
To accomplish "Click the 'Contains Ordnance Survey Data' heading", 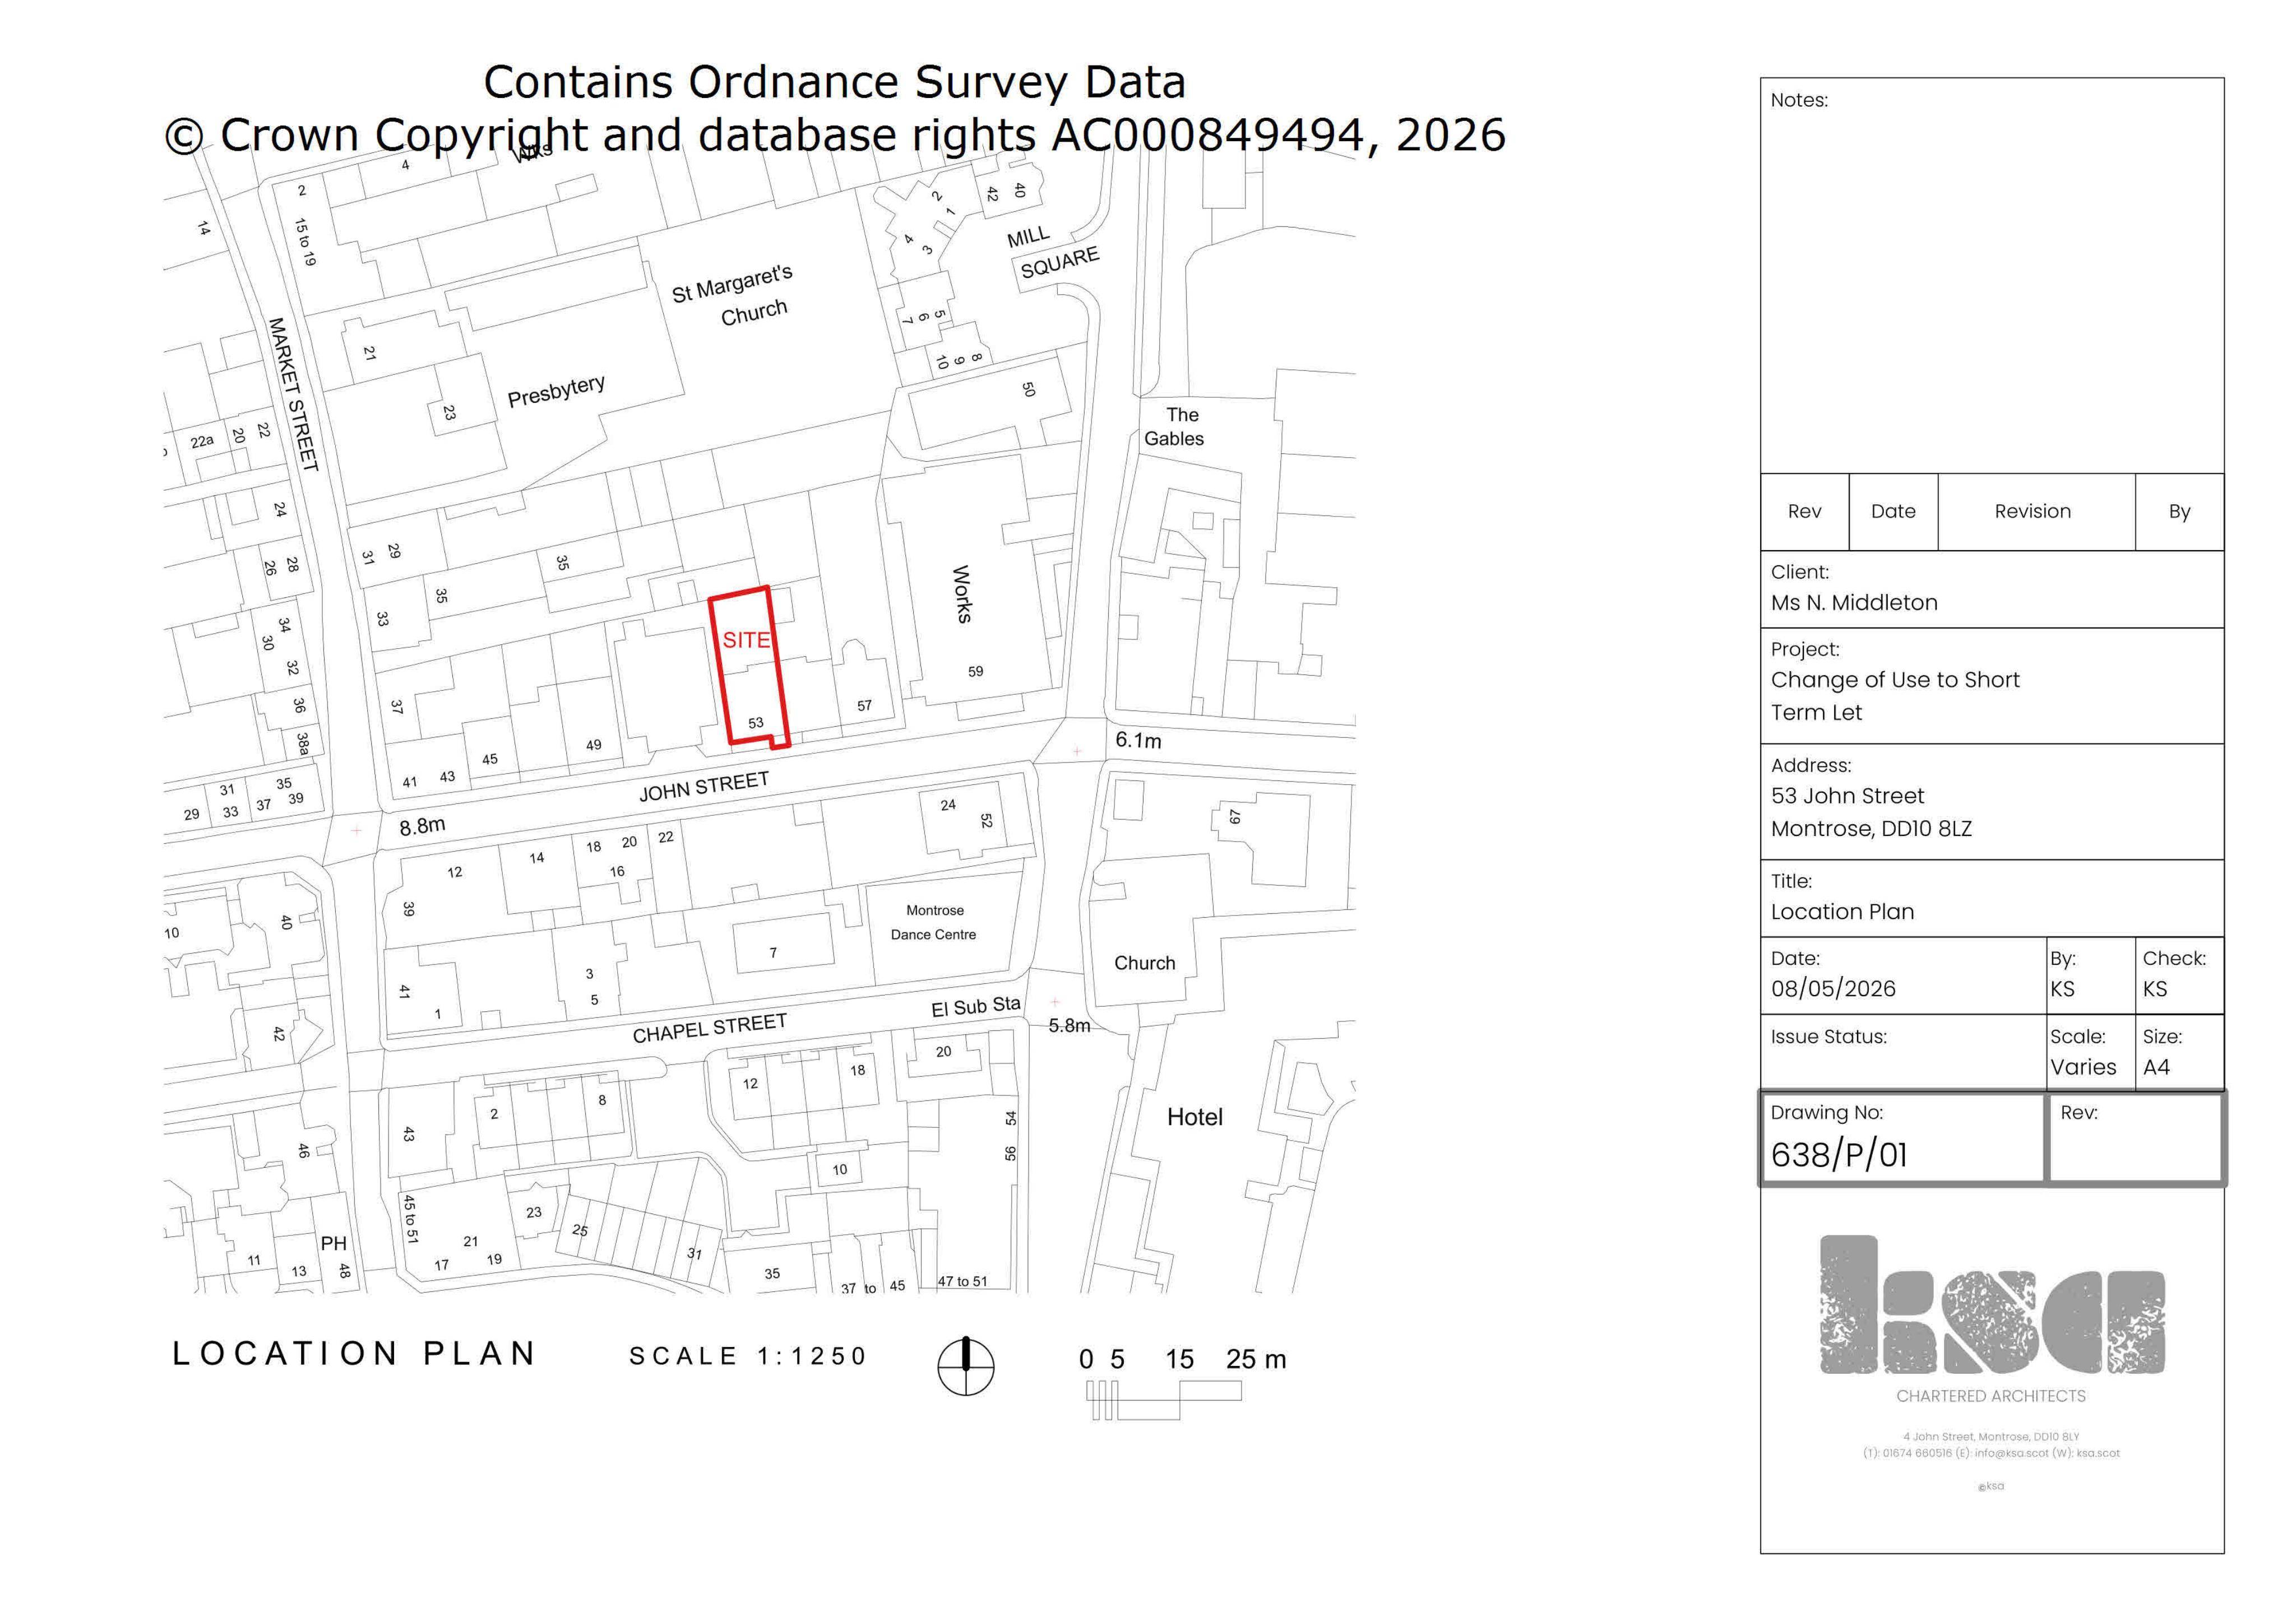I will pyautogui.click(x=835, y=82).
